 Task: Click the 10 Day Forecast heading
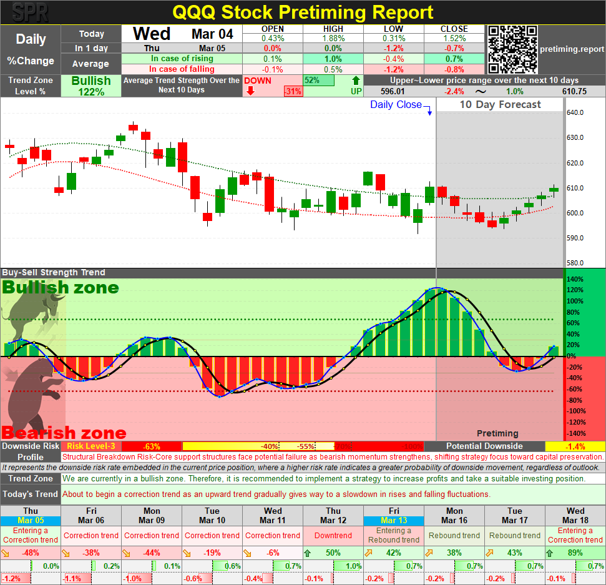500,104
